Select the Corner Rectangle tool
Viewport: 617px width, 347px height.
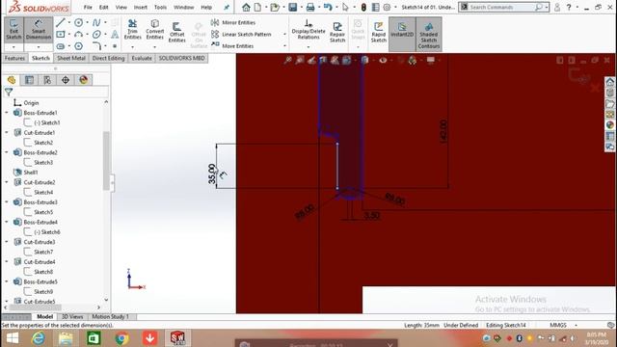(x=60, y=35)
